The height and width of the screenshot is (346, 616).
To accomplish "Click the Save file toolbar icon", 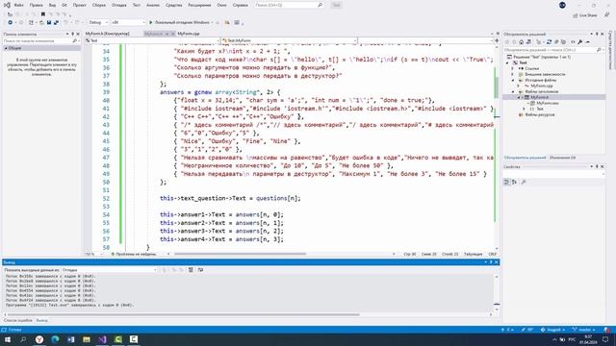I will click(49, 22).
